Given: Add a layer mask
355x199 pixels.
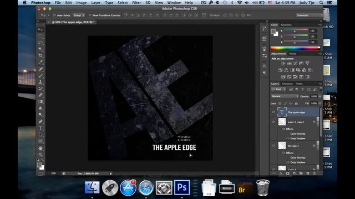Looking at the screenshot, I should 287,173.
